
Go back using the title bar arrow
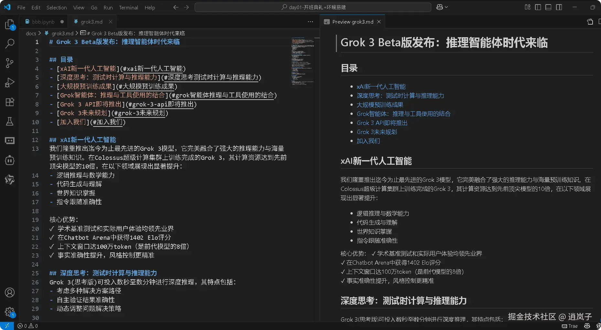pos(176,7)
